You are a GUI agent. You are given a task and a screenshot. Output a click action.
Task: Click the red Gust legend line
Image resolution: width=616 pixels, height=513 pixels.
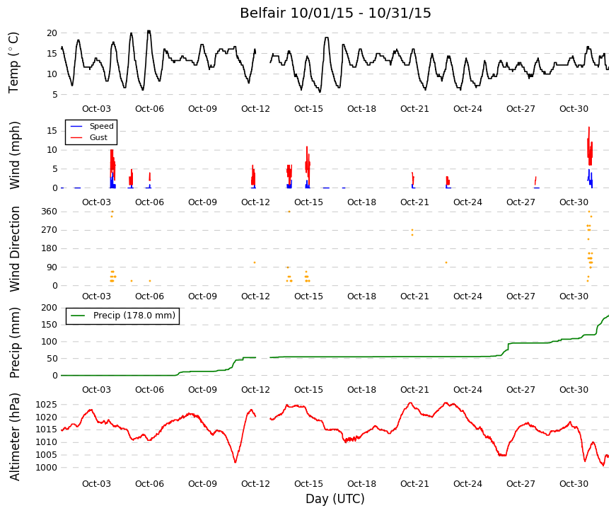[76, 137]
